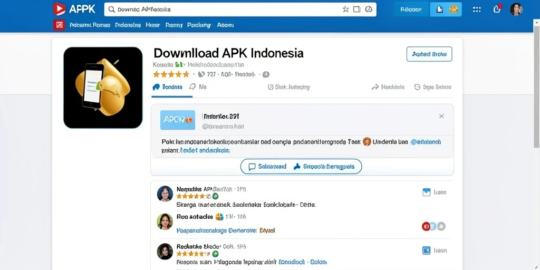This screenshot has width=540, height=270.
Task: Click the APON blue badge thumbnail
Action: coord(178,120)
